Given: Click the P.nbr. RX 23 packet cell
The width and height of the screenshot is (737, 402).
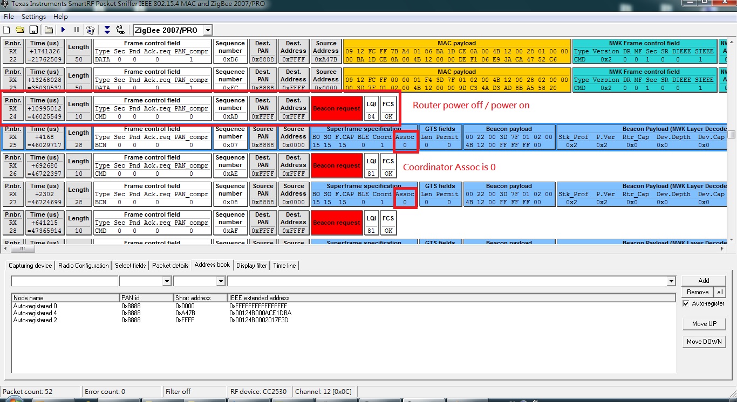Looking at the screenshot, I should (13, 80).
